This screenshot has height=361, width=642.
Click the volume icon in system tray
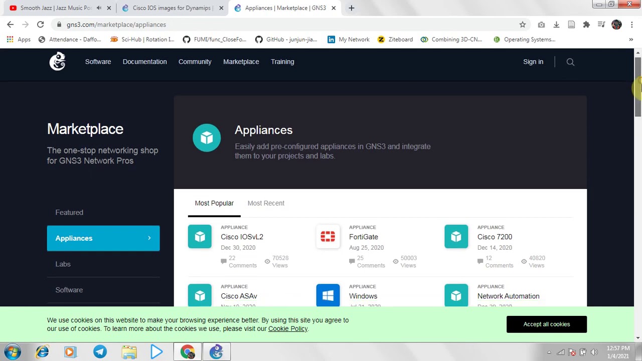tap(594, 352)
